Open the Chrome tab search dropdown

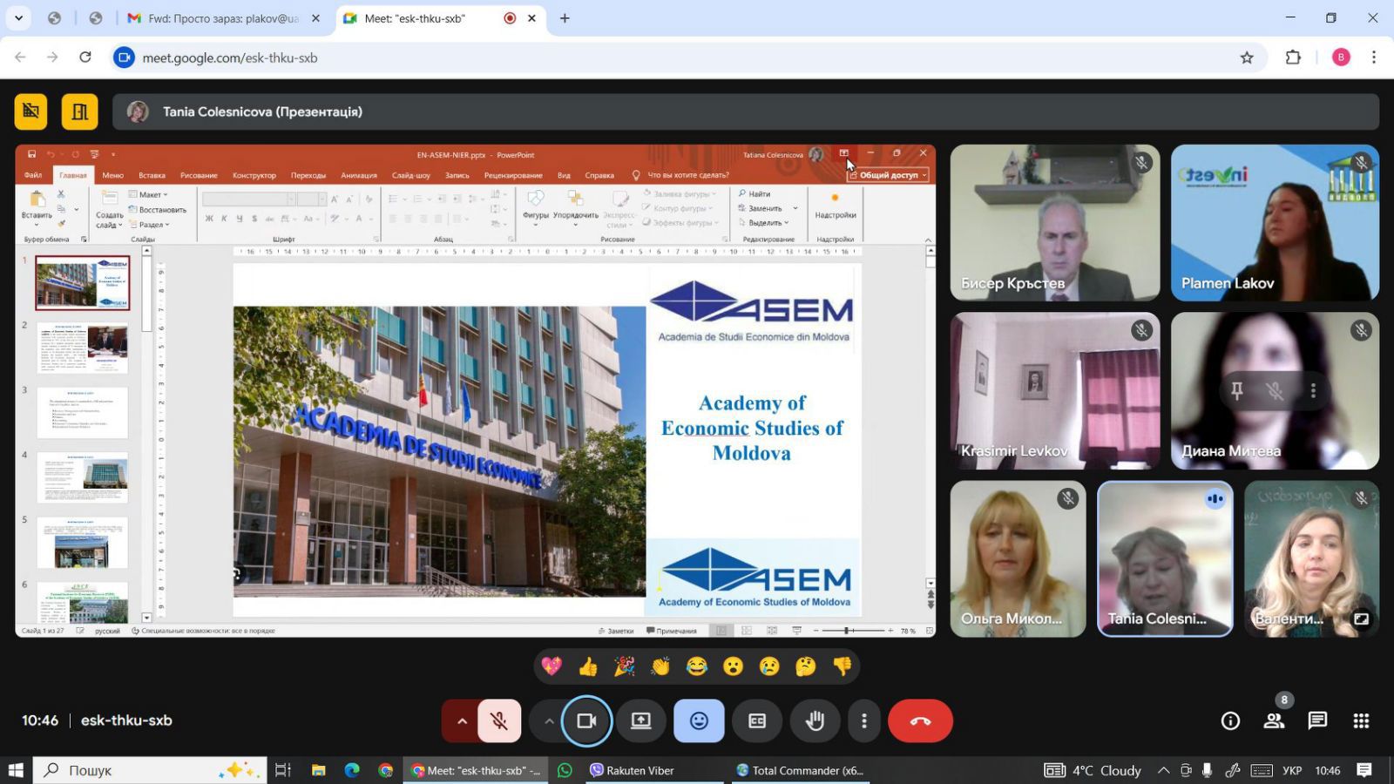click(18, 17)
